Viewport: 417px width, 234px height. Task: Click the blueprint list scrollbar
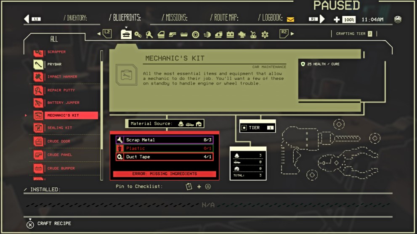tap(101, 113)
